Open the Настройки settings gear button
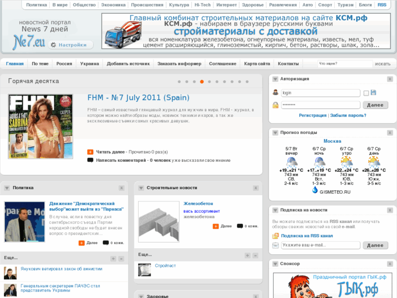397x298 pixels. tap(70, 45)
